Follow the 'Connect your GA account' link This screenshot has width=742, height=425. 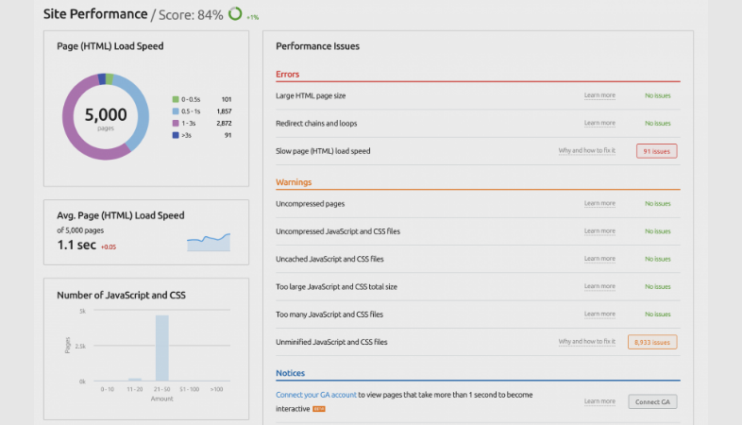pyautogui.click(x=316, y=395)
